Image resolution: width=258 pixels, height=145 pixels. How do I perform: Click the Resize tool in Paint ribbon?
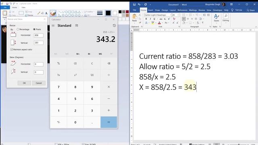[29, 15]
